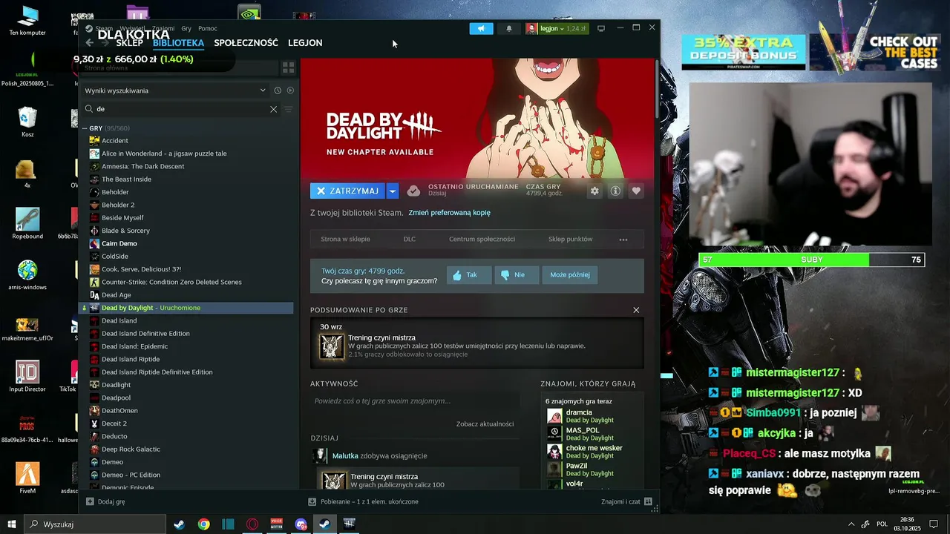
Task: Open Sklep punktów tab
Action: point(570,240)
